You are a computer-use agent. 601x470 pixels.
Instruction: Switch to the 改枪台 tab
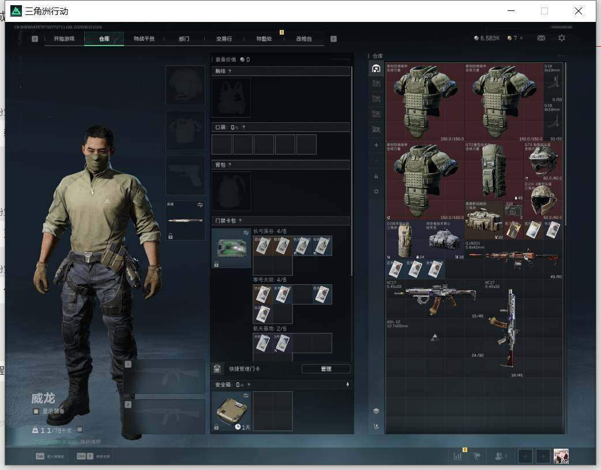pyautogui.click(x=304, y=39)
